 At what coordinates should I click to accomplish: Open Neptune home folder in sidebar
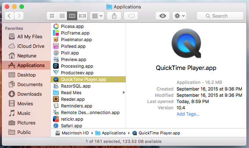[26, 56]
